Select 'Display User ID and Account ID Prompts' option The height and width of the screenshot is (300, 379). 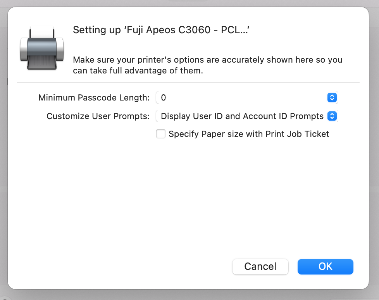pyautogui.click(x=242, y=116)
